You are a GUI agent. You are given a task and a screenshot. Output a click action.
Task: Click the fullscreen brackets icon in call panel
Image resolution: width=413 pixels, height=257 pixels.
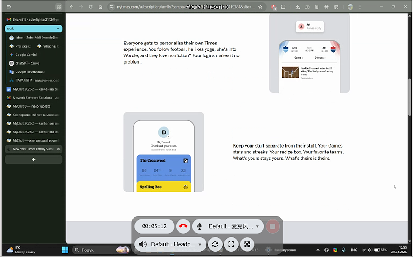click(x=231, y=244)
